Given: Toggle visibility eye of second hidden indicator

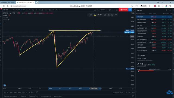Looking at the screenshot, I should tap(8, 20).
